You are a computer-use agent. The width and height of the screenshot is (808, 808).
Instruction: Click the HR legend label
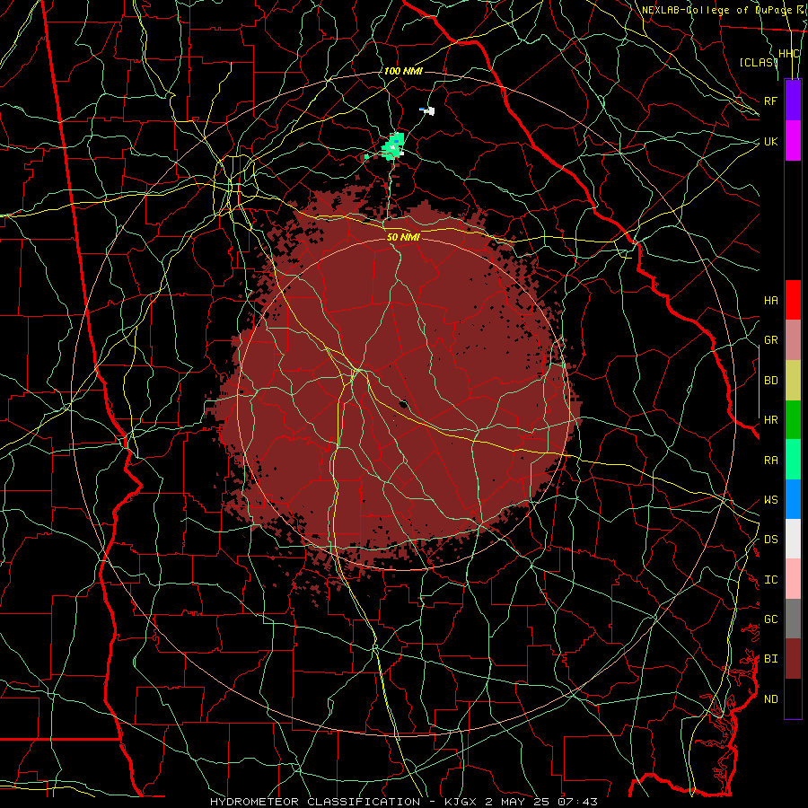click(771, 420)
